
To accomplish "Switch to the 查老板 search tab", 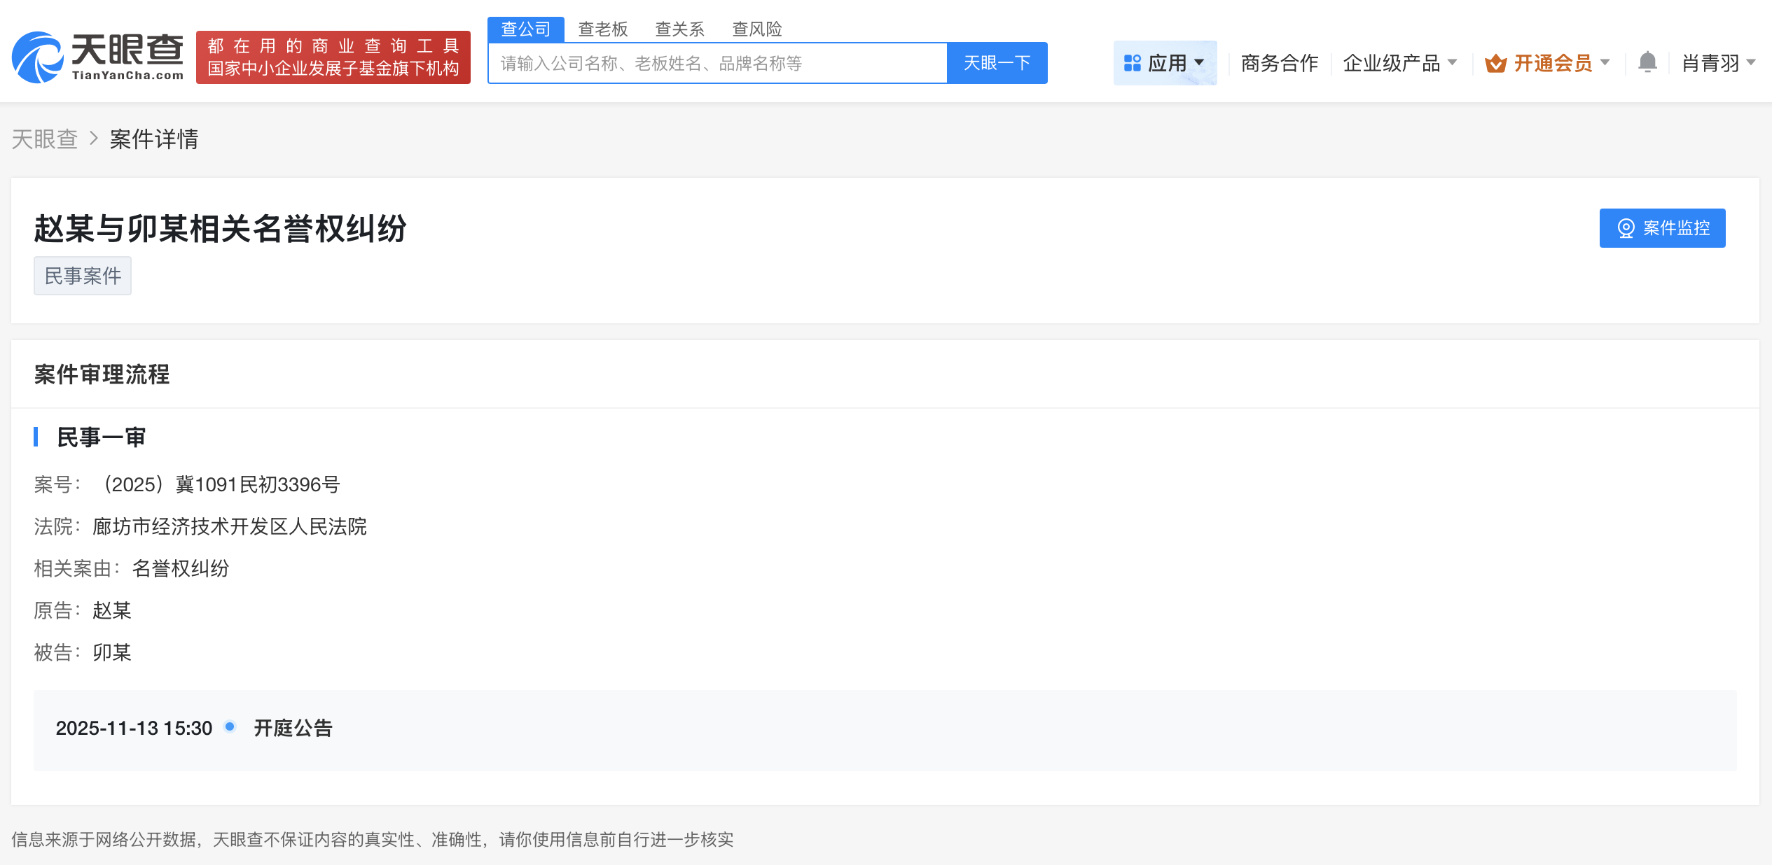I will 603,28.
